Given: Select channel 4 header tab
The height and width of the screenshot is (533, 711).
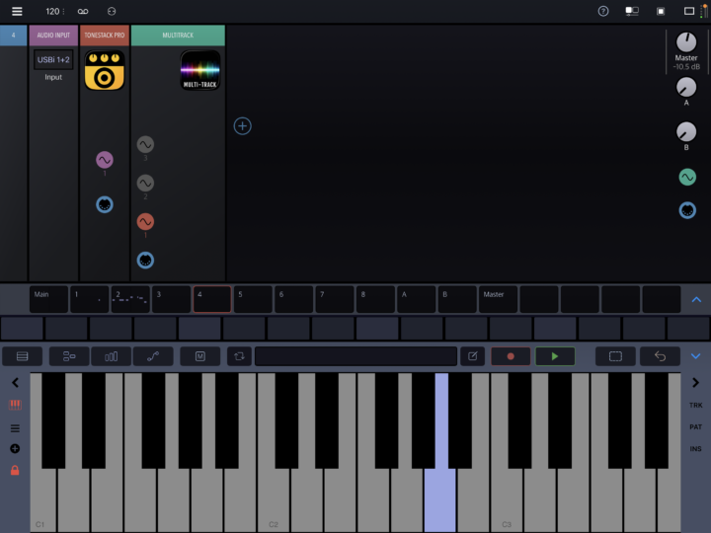Looking at the screenshot, I should (x=13, y=36).
